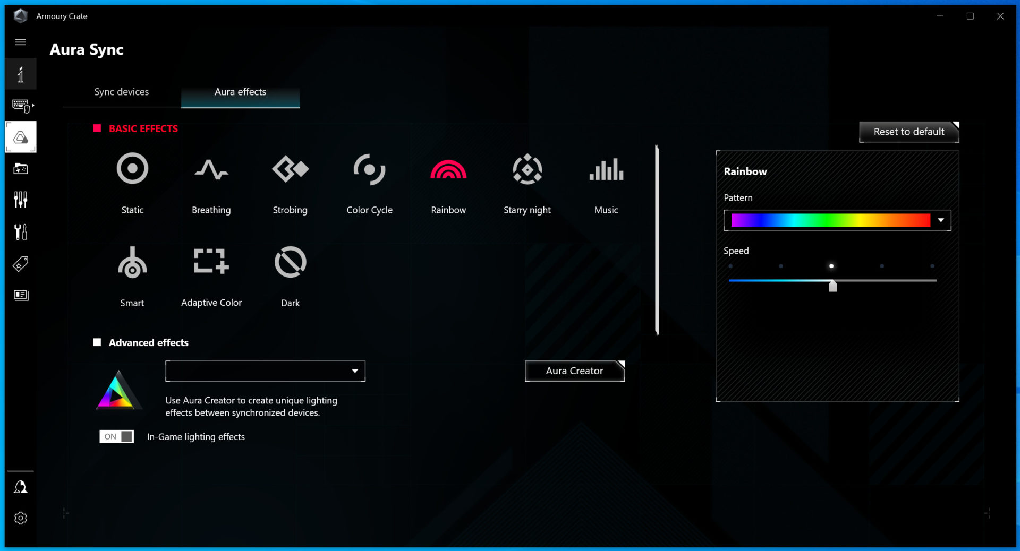Expand the hamburger navigation menu

coord(21,42)
